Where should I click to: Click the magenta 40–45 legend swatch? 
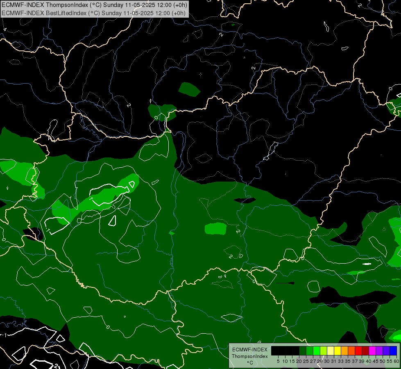tap(372, 351)
